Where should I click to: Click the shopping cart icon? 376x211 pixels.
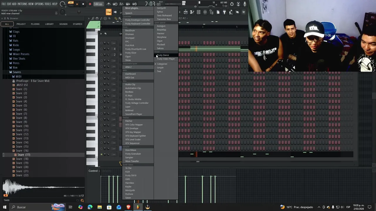tap(244, 12)
